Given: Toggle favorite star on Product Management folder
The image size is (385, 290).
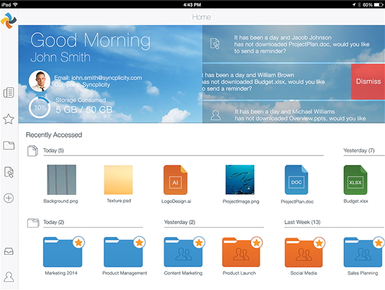Looking at the screenshot, I should point(139,242).
